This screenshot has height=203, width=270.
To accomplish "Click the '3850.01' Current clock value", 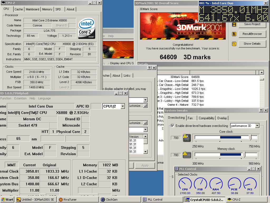I will [30, 171].
